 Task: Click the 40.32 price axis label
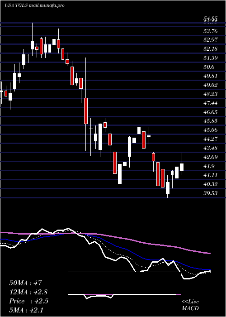211,184
